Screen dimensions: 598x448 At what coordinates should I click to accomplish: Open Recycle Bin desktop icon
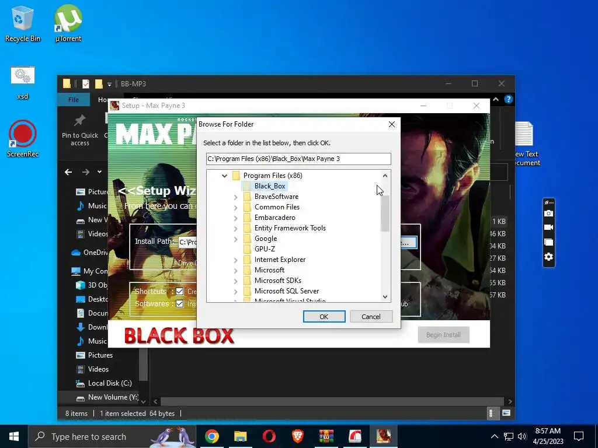[x=23, y=23]
